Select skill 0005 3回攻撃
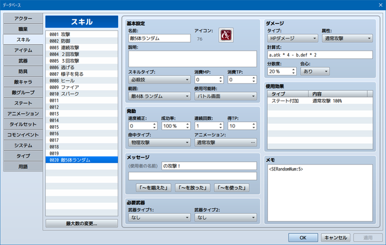 82,61
